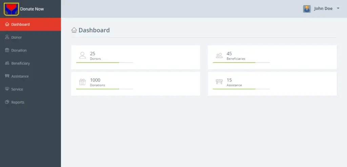Click the home icon beside Dashboard heading
Screen dimensions: 347x167
click(74, 30)
